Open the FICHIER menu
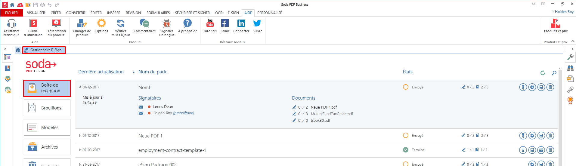Viewport: 576px width, 166px height. (11, 13)
